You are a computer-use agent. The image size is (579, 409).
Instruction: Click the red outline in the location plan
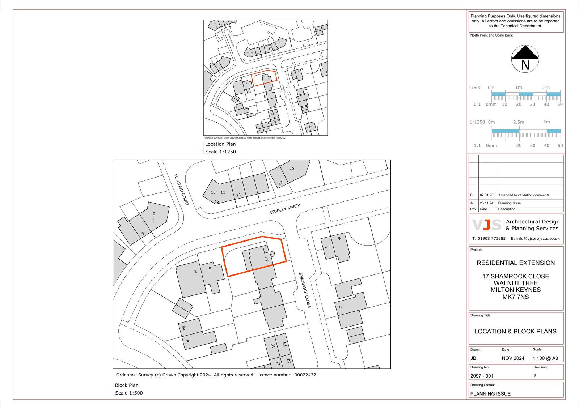264,78
